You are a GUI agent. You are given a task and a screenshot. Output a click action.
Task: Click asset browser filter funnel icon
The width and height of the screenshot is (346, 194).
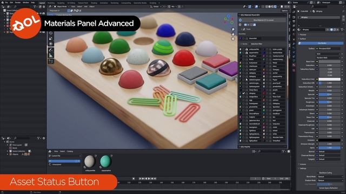283,151
